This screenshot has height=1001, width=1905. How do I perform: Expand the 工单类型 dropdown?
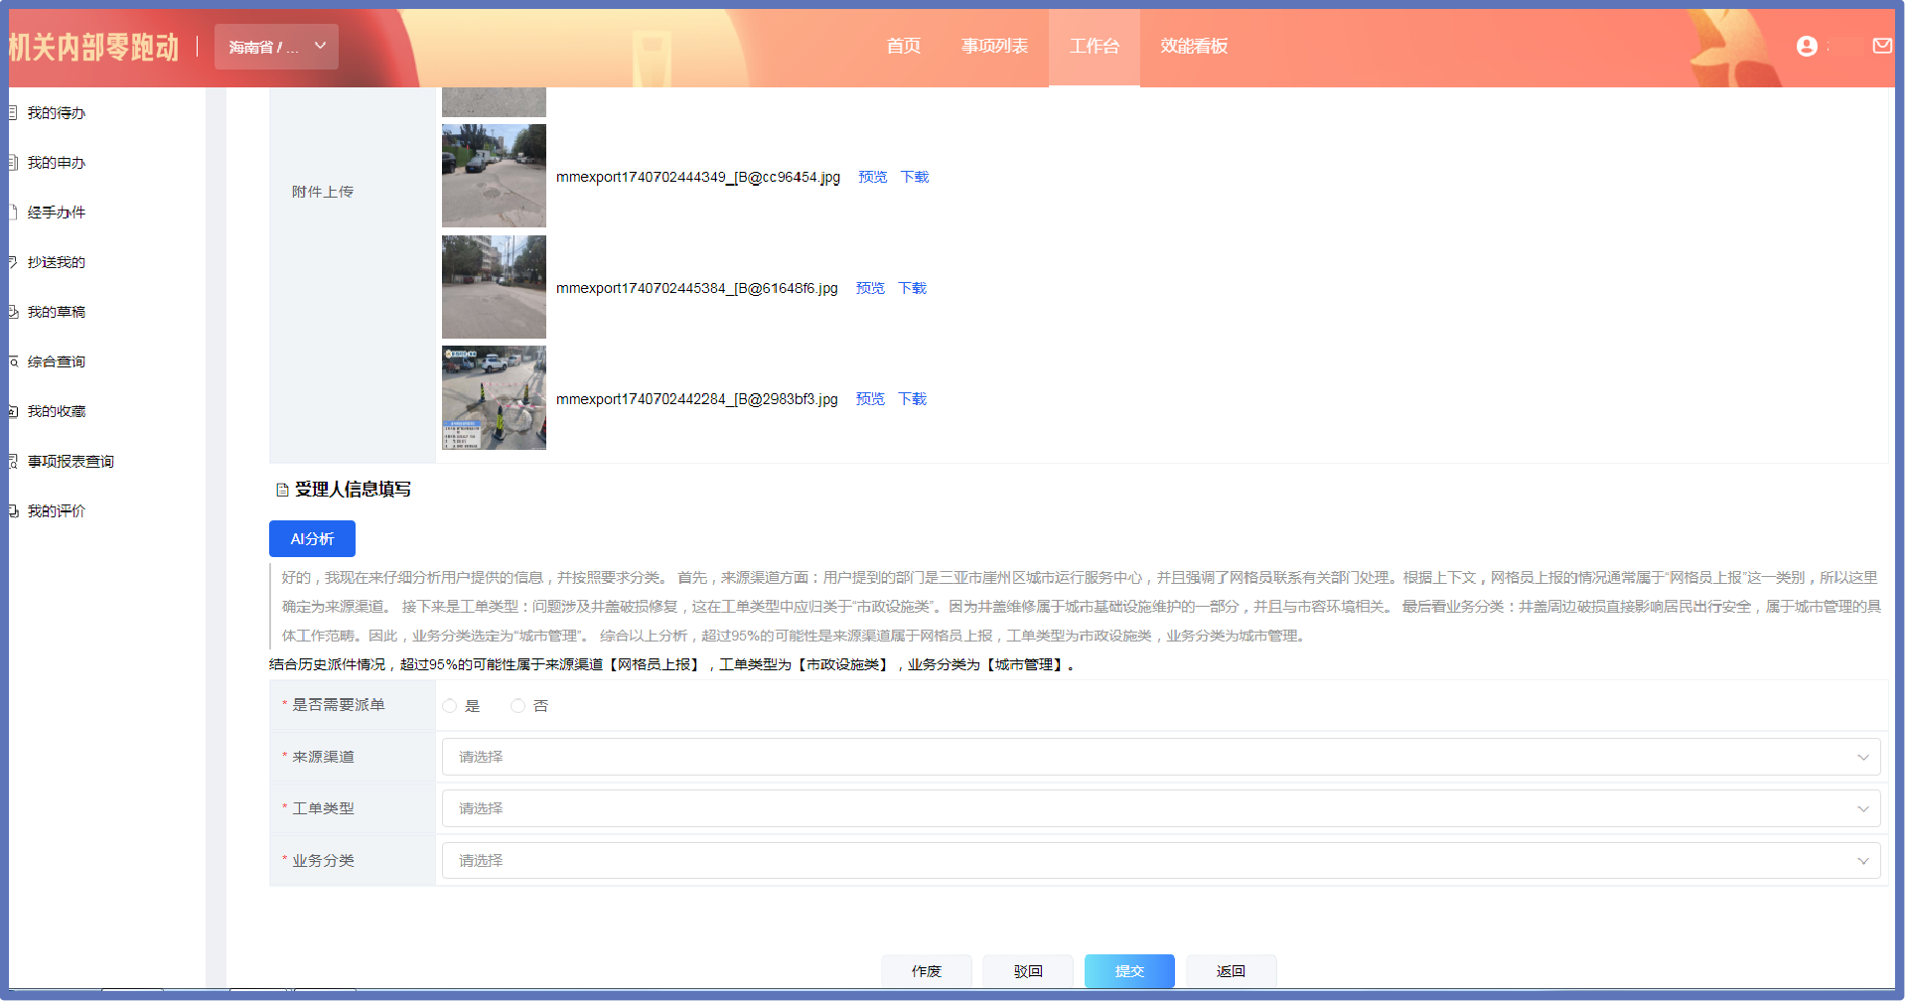tap(1161, 808)
